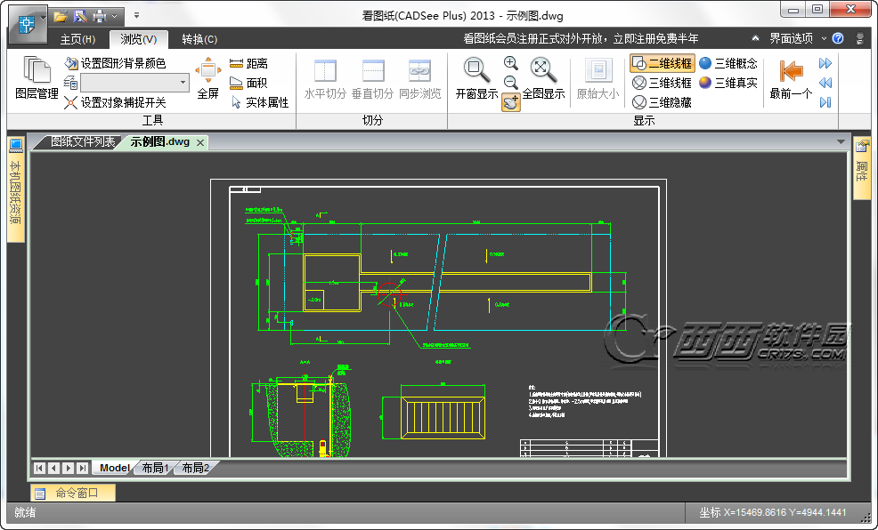Click 垂直切分 vertical split button

[x=373, y=79]
